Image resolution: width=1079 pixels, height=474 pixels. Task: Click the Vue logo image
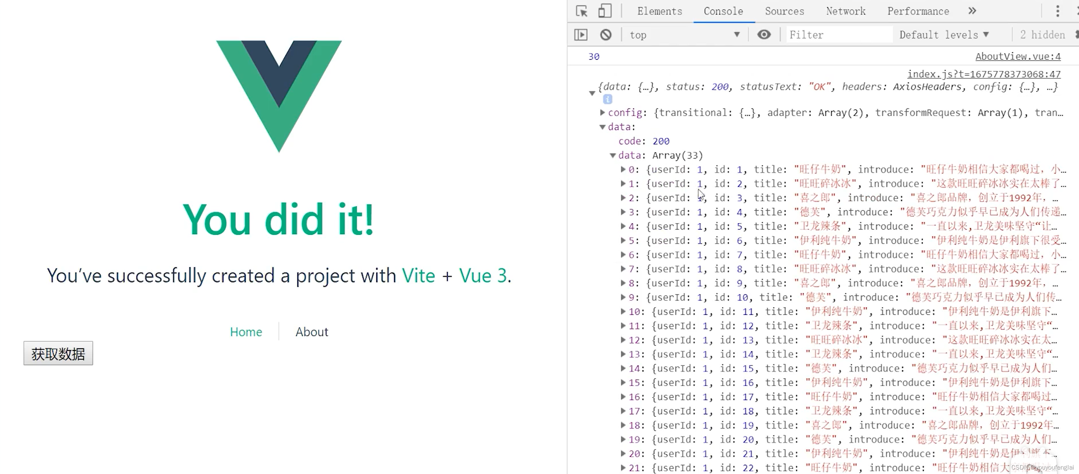279,96
